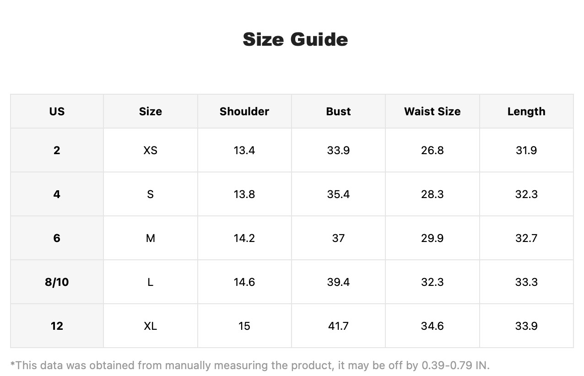Click waist size value 34.6
Image resolution: width=584 pixels, height=376 pixels.
[433, 326]
